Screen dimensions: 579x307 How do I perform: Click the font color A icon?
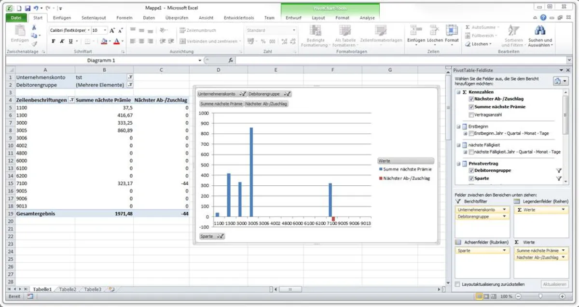pos(117,41)
